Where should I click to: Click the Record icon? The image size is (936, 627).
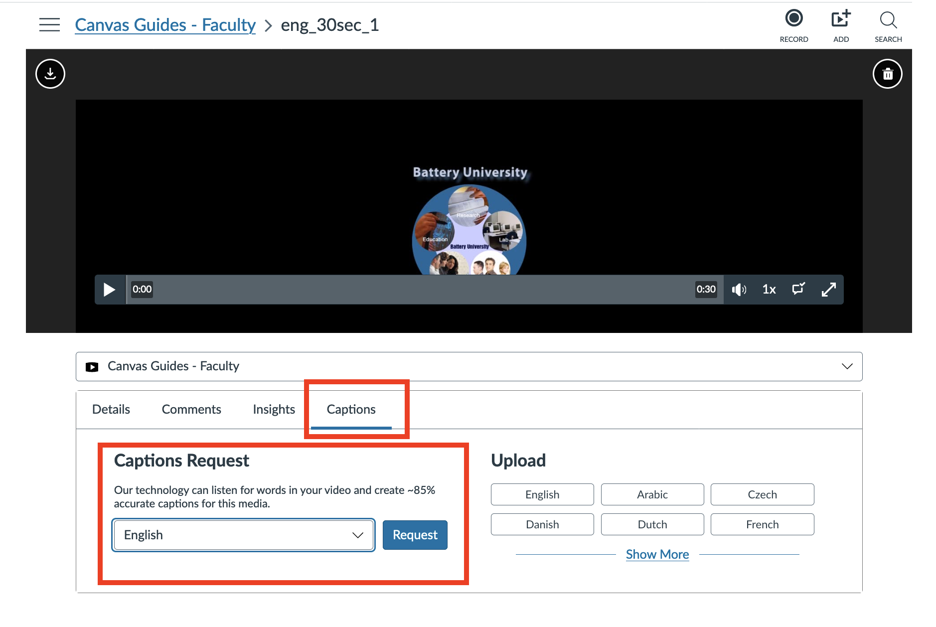(x=793, y=19)
